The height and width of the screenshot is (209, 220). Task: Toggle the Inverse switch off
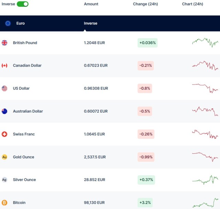tap(23, 4)
